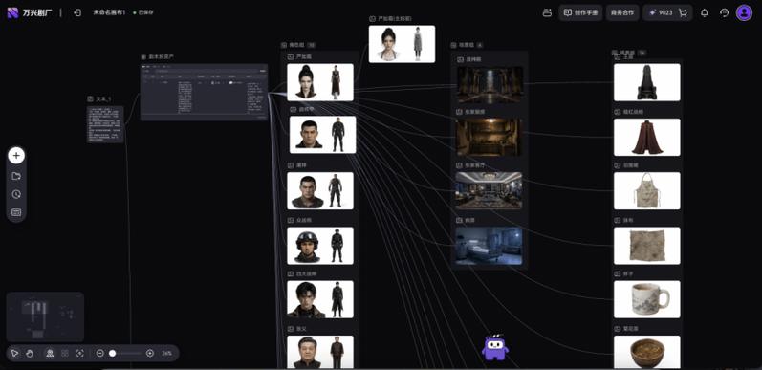Open the history clock icon in left sidebar
This screenshot has height=370, width=762.
[x=16, y=194]
